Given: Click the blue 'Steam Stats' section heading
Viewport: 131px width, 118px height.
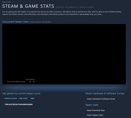Looking at the screenshot, I should pos(92,105).
